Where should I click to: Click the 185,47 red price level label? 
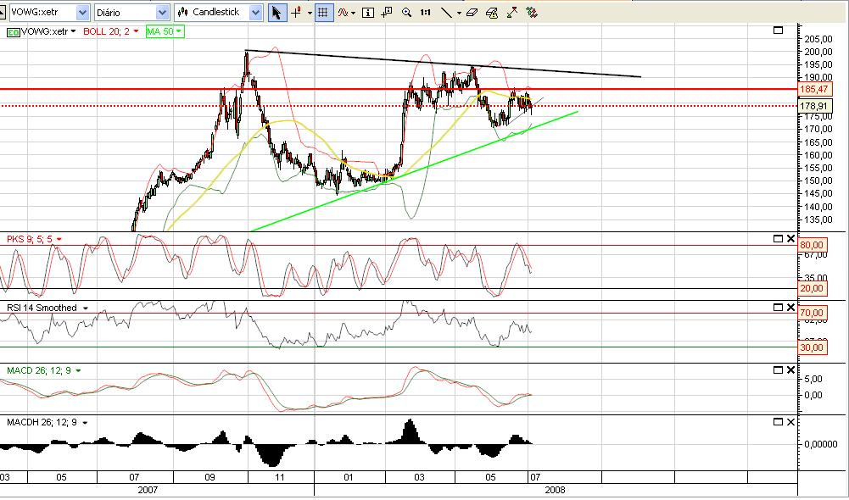(813, 89)
